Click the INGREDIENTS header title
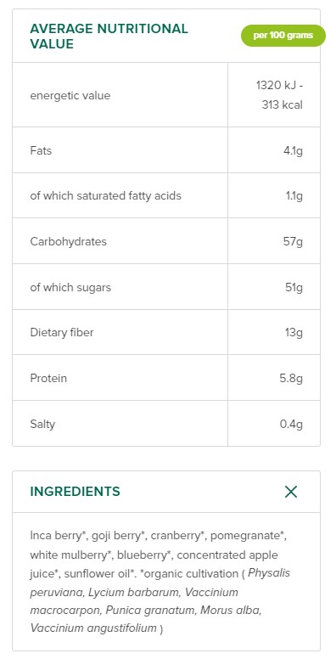 (x=76, y=492)
